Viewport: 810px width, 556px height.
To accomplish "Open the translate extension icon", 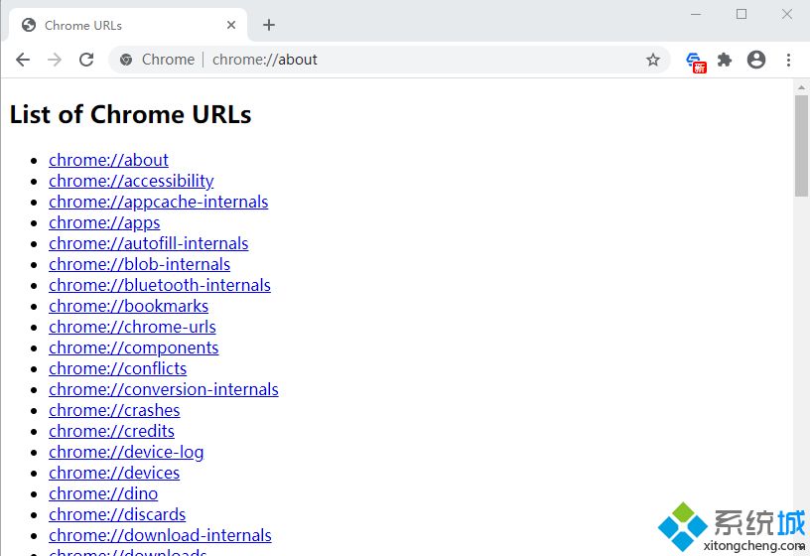I will click(695, 62).
